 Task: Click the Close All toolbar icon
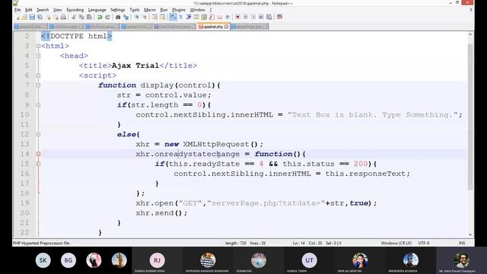coord(56,17)
